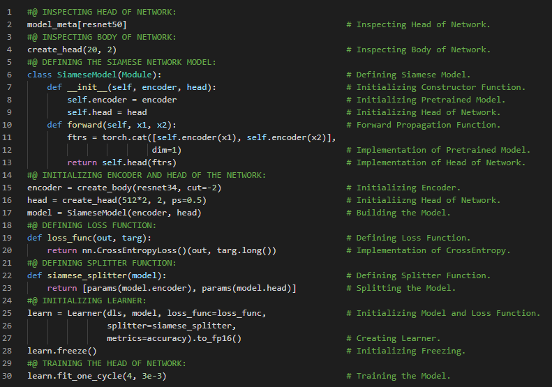Click the '# Inspecting Head of Network.' comment
This screenshot has width=552, height=387.
423,24
